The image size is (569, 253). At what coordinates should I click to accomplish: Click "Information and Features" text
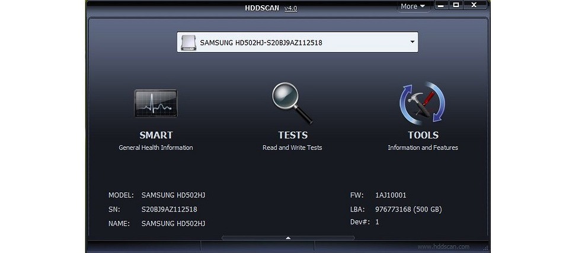point(423,148)
